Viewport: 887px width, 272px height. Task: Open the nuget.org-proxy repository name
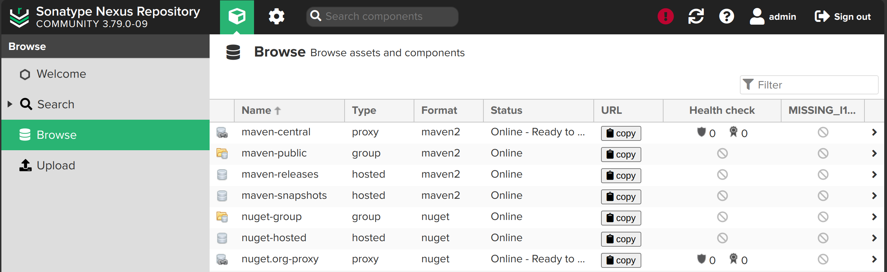[x=280, y=259]
